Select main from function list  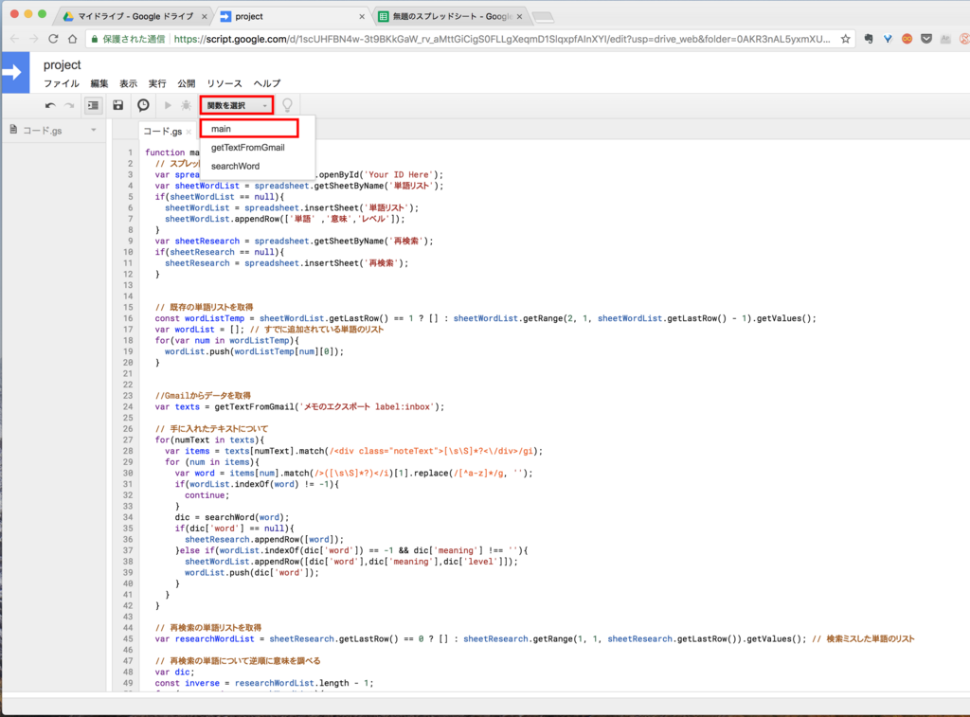(x=249, y=129)
